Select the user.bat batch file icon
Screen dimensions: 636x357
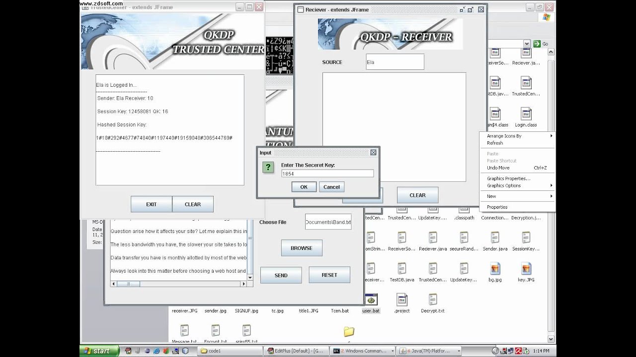coord(371,300)
